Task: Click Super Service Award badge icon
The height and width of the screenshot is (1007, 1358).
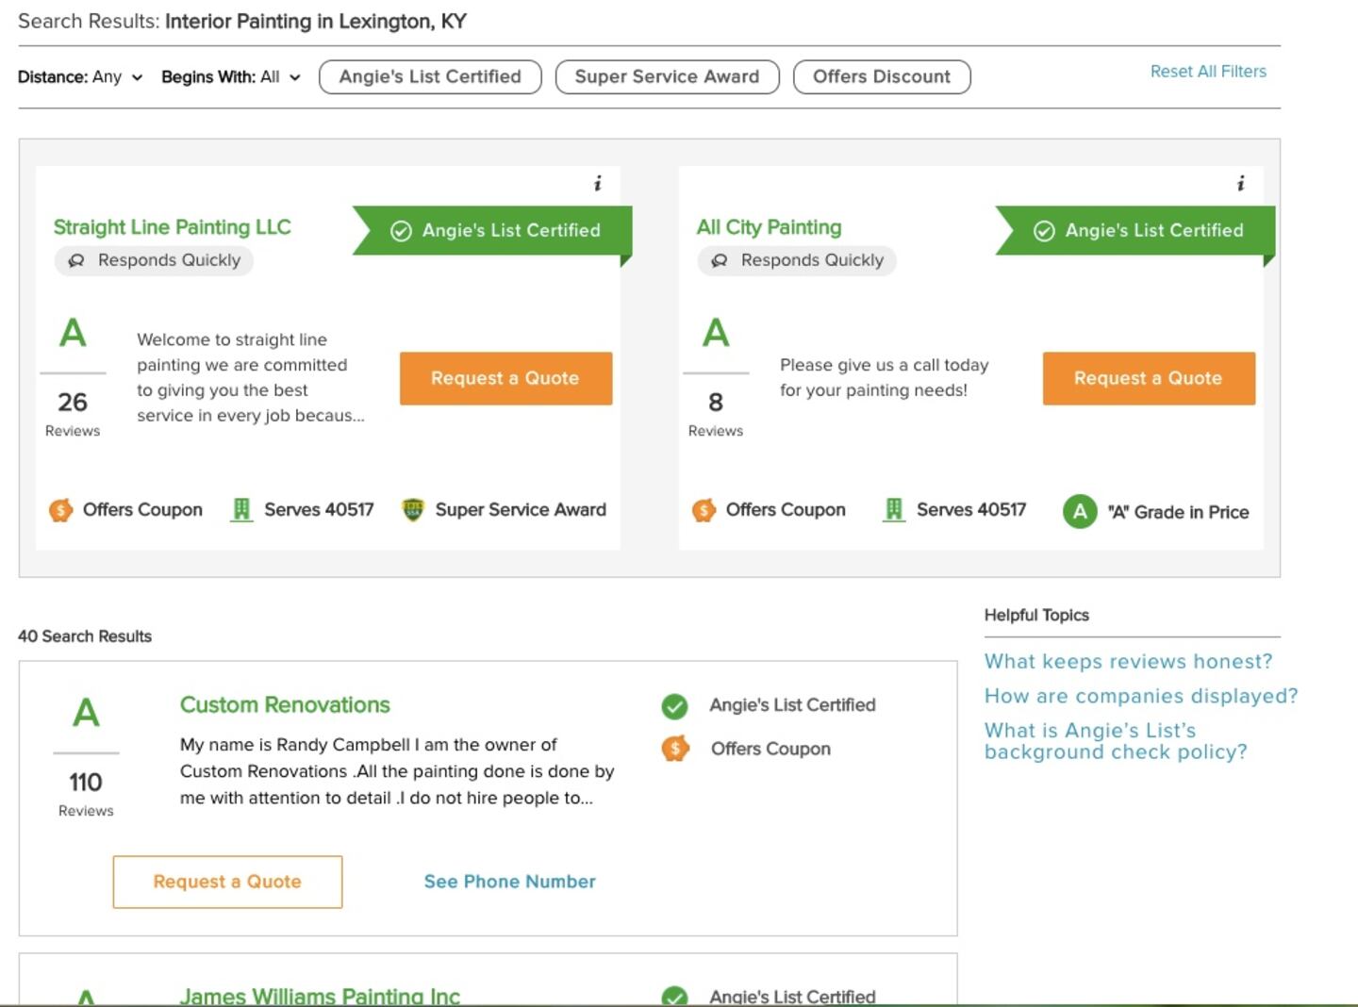Action: (413, 510)
